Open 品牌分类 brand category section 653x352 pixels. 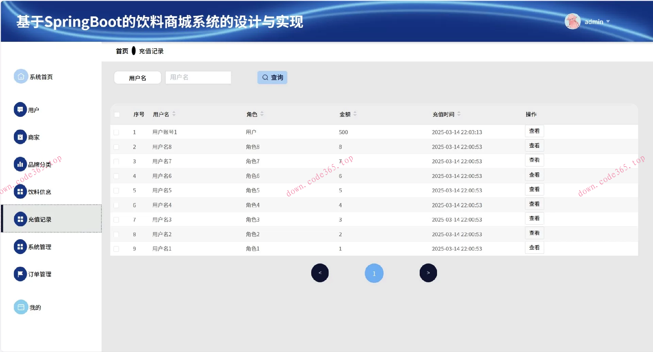[20, 164]
